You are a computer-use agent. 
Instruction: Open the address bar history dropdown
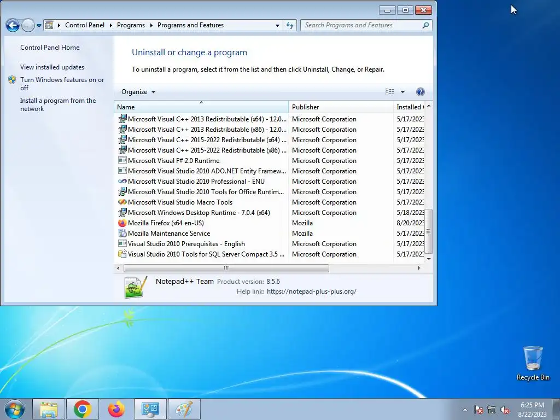point(277,25)
